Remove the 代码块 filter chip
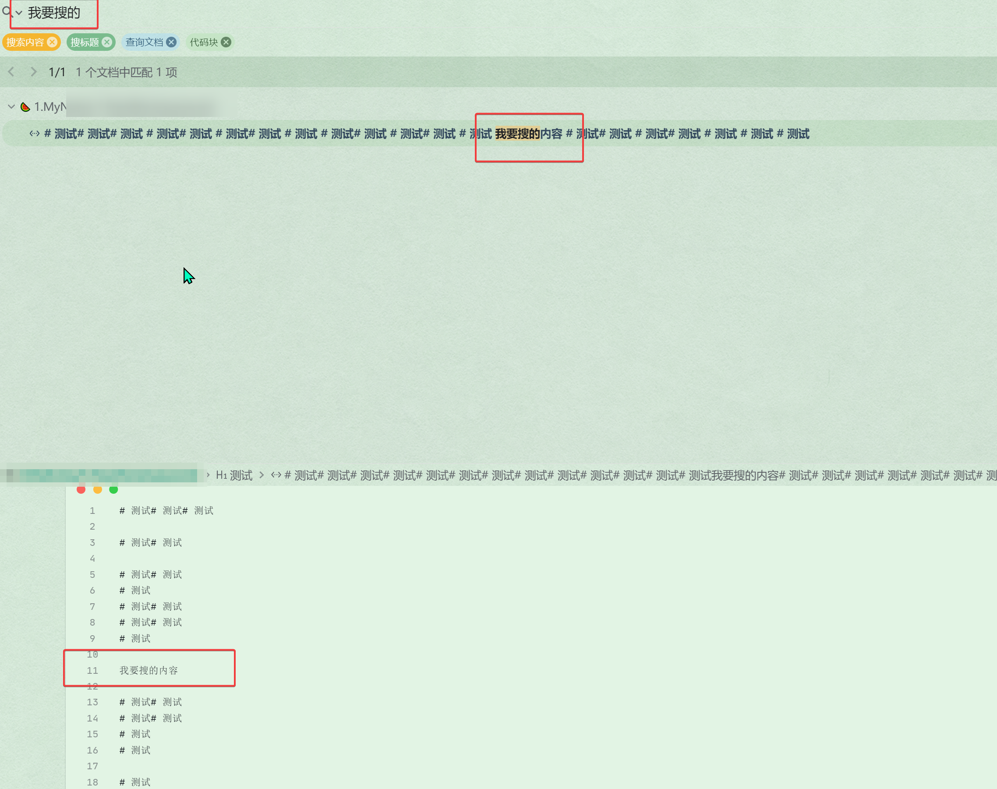This screenshot has height=789, width=997. [226, 42]
